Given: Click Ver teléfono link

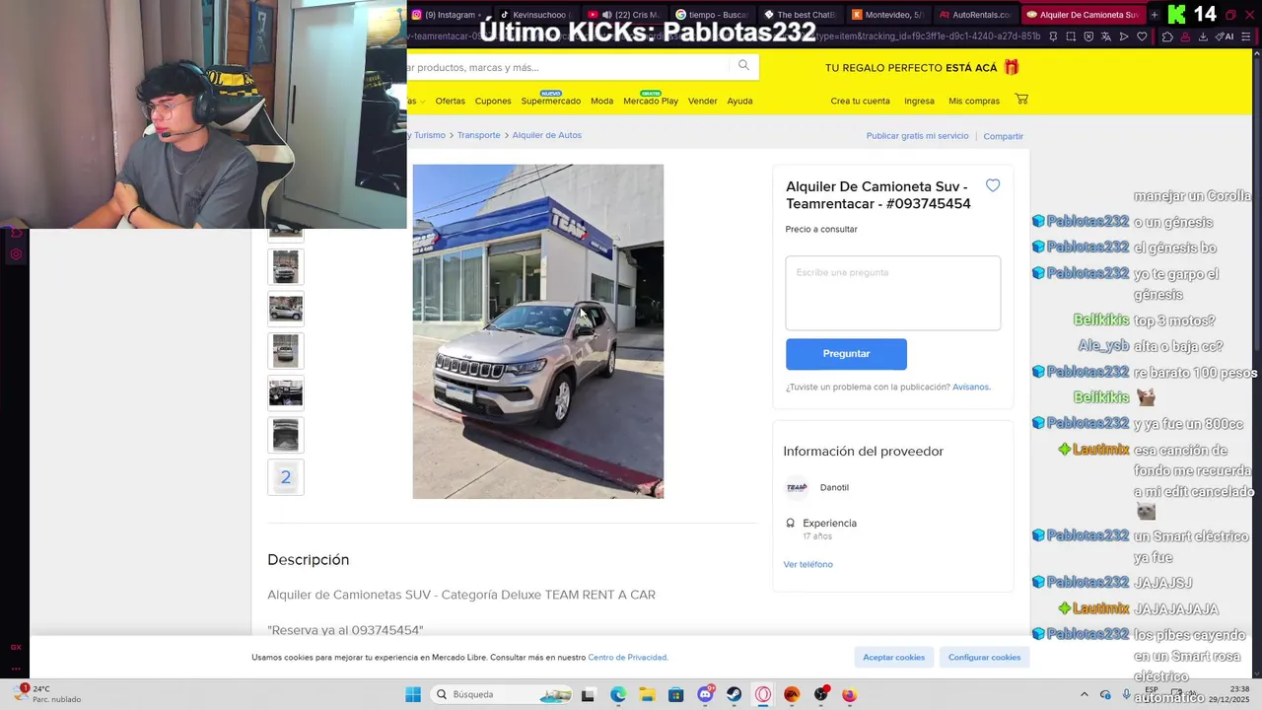Looking at the screenshot, I should tap(807, 564).
